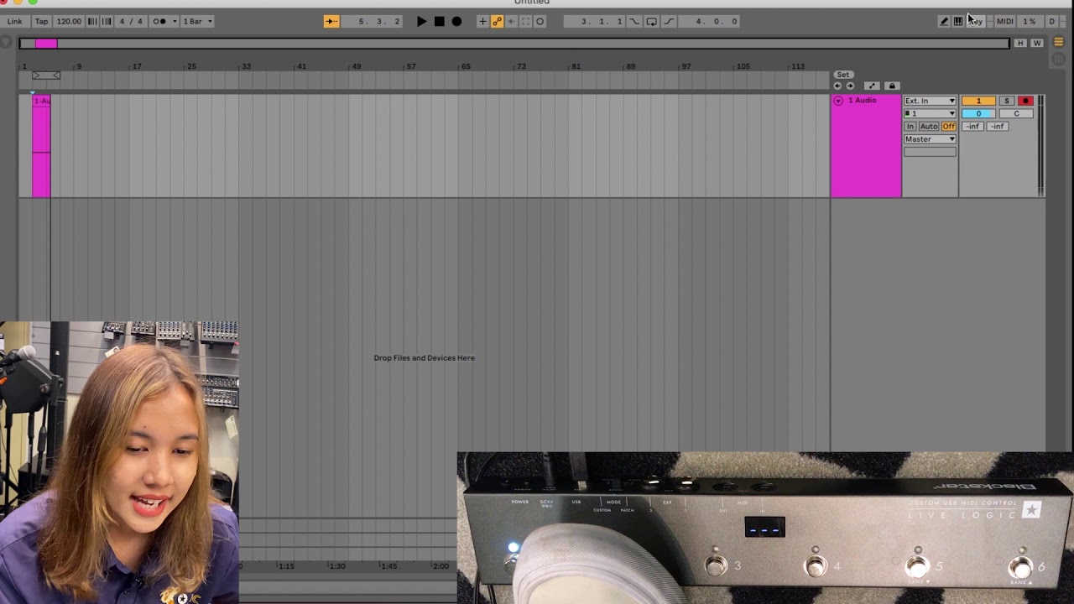This screenshot has height=604, width=1074.
Task: Toggle the Follow playback button
Action: 331,21
